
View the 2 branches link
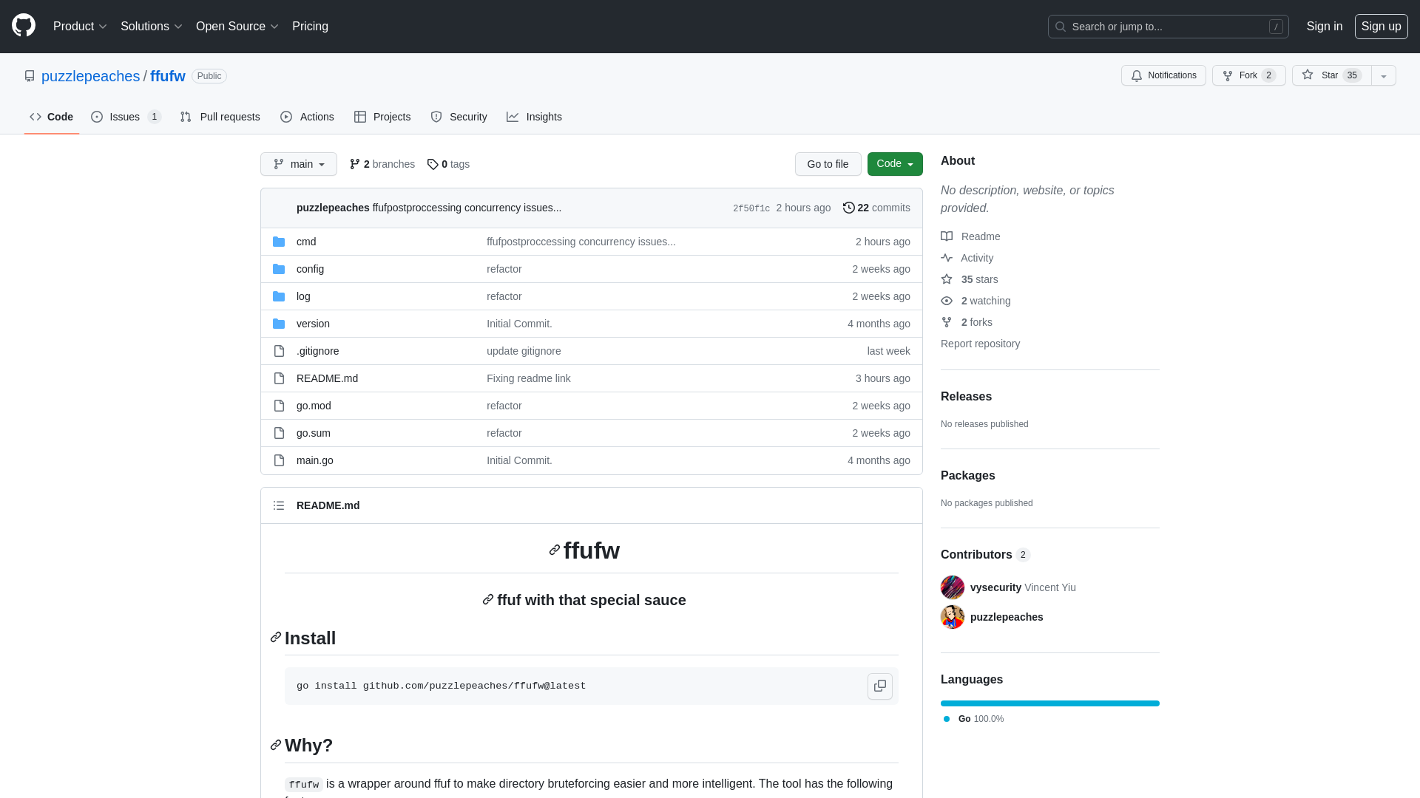coord(382,164)
